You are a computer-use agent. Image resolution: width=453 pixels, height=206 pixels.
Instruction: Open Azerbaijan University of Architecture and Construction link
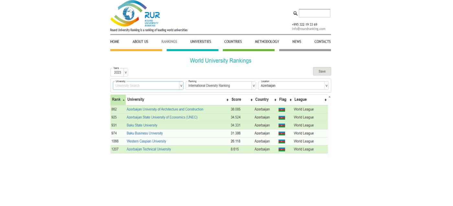click(x=165, y=109)
